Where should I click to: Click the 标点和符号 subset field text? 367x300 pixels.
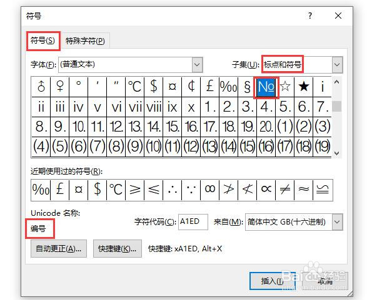click(x=282, y=64)
